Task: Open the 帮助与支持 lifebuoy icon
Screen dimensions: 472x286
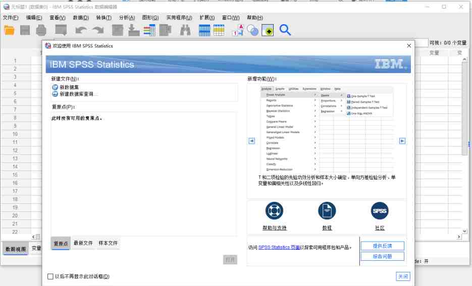Action: click(274, 210)
